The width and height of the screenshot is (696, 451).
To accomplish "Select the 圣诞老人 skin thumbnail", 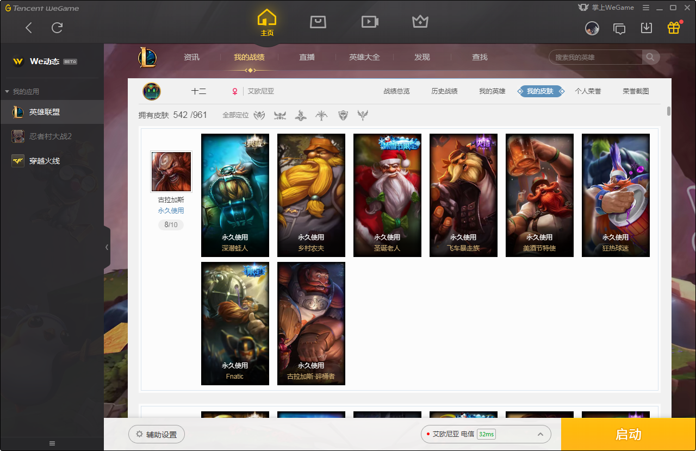I will coord(387,195).
